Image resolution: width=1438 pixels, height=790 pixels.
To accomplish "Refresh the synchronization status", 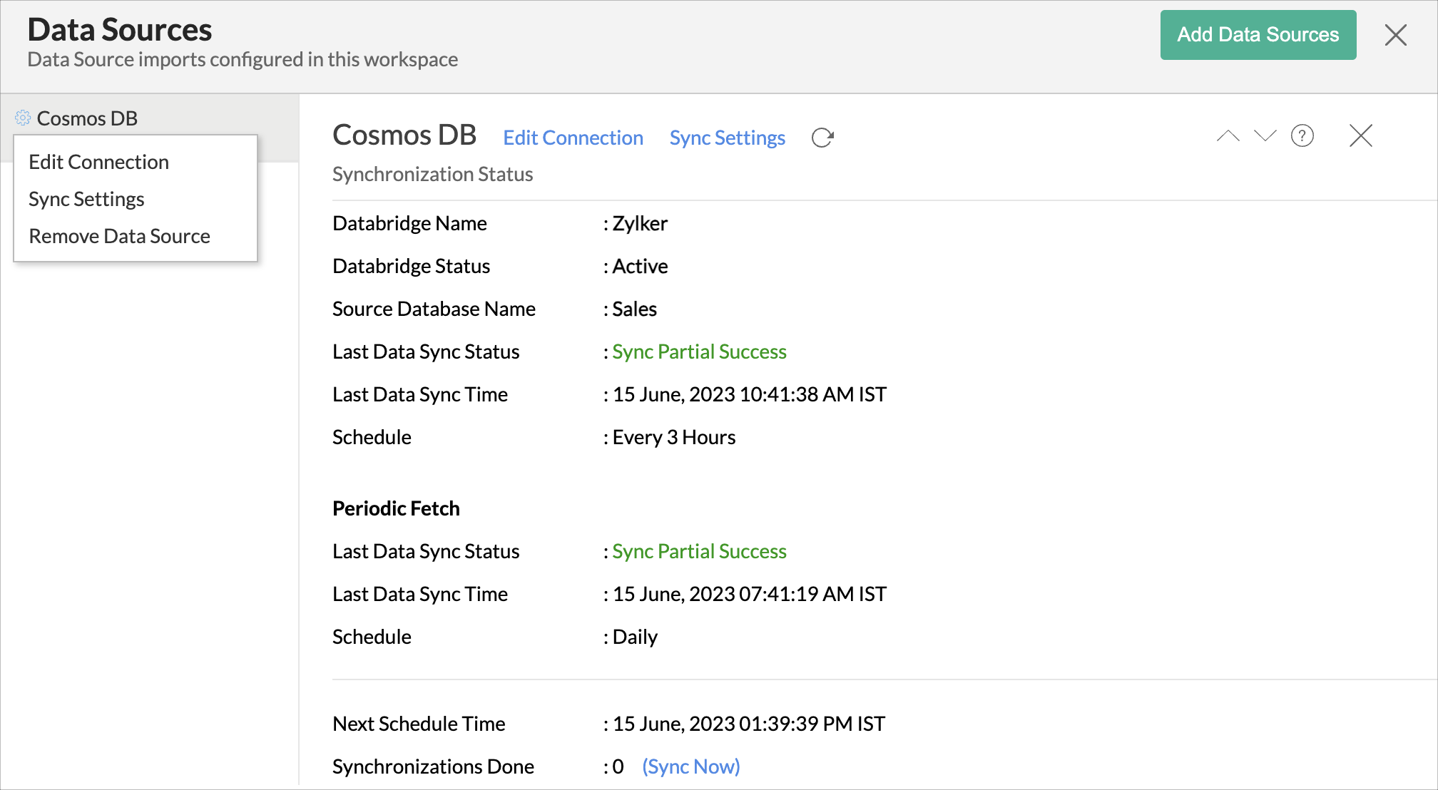I will coord(822,138).
